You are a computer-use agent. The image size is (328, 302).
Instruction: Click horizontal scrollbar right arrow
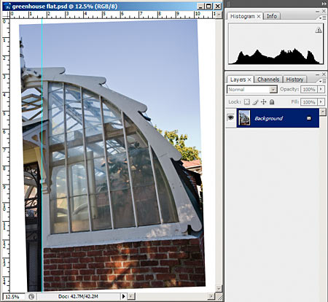pos(211,296)
